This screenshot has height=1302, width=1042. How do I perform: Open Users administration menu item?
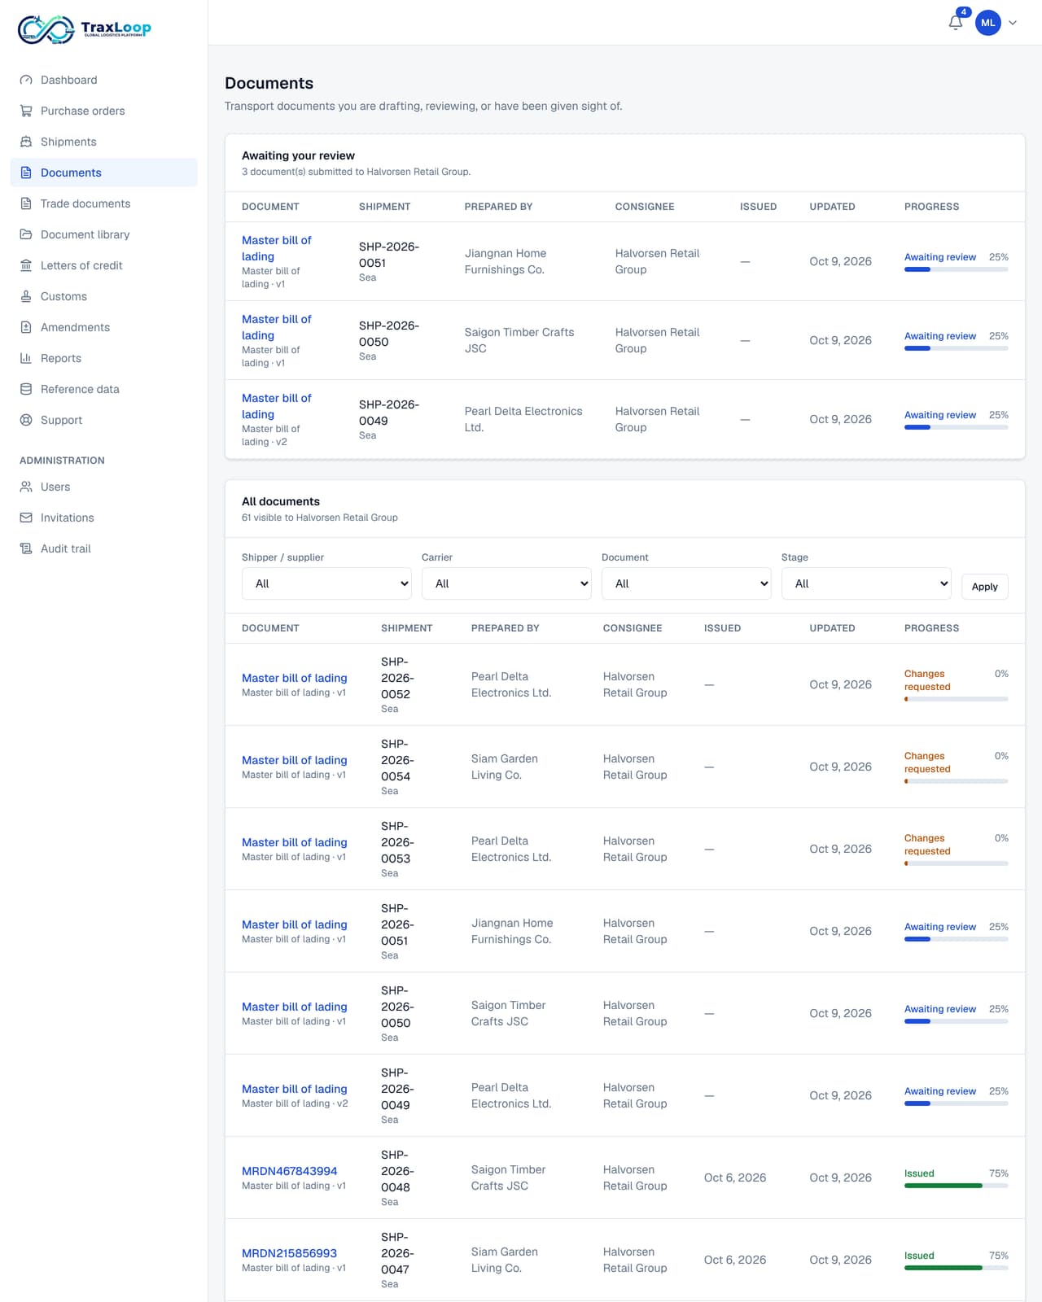point(104,487)
